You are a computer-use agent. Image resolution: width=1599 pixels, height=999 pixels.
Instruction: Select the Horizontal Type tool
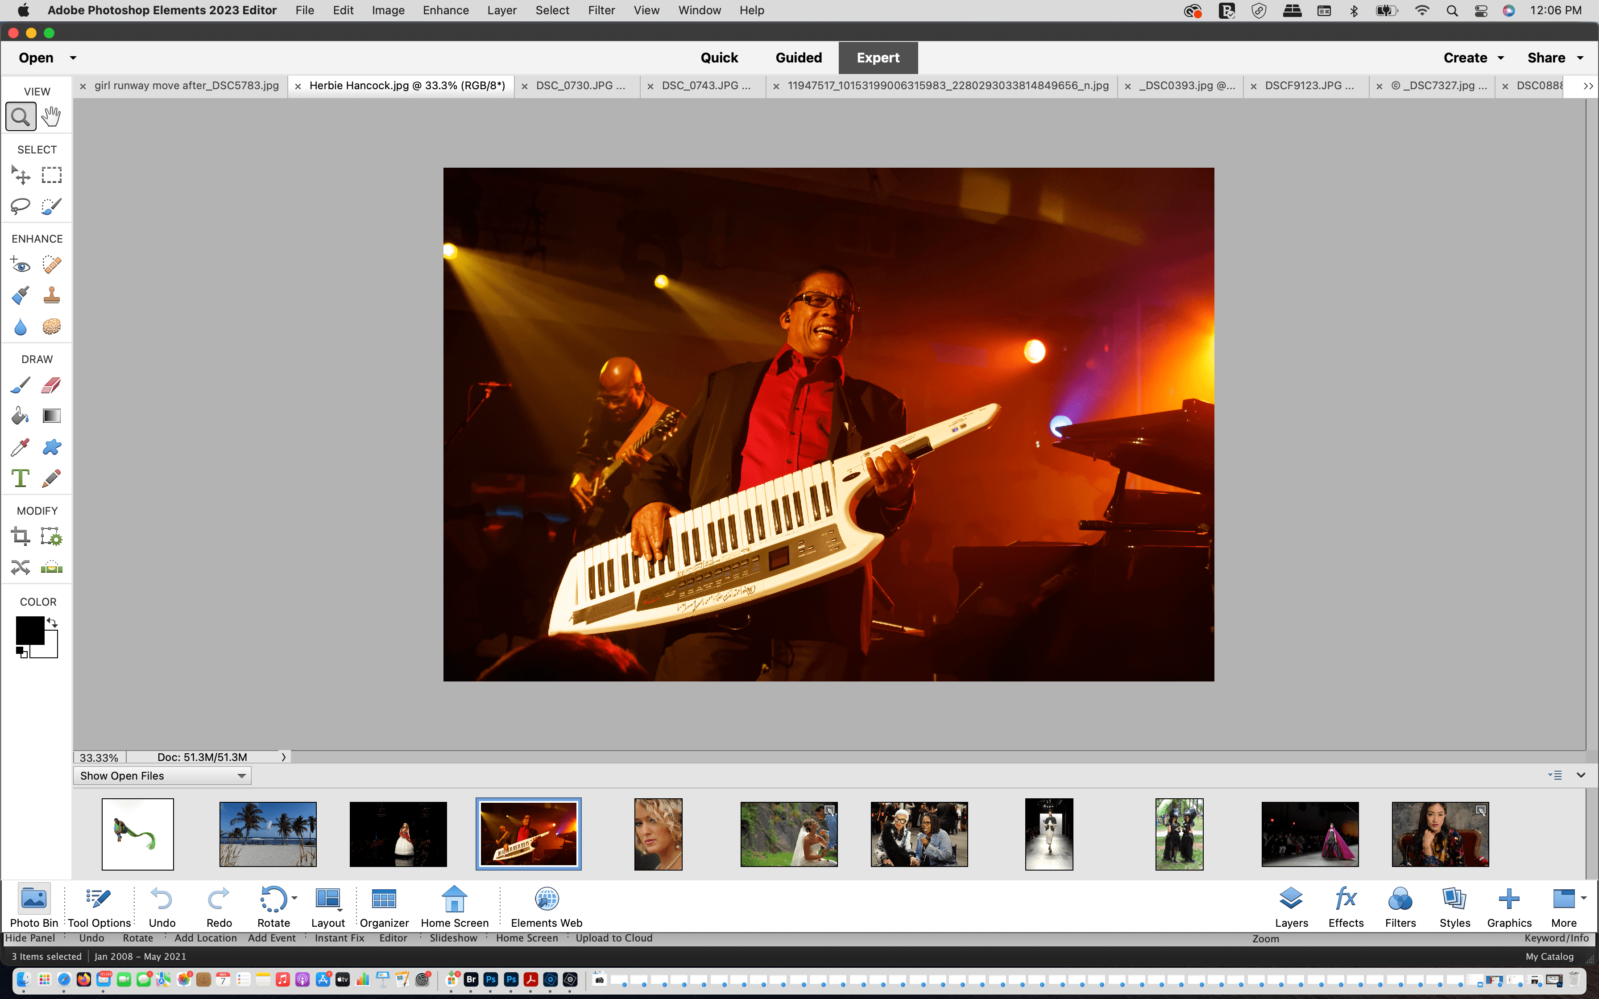click(x=21, y=478)
